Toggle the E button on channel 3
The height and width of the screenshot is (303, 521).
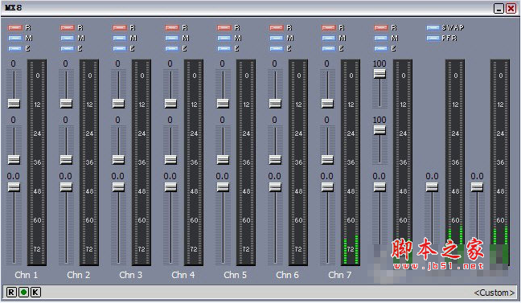[120, 48]
